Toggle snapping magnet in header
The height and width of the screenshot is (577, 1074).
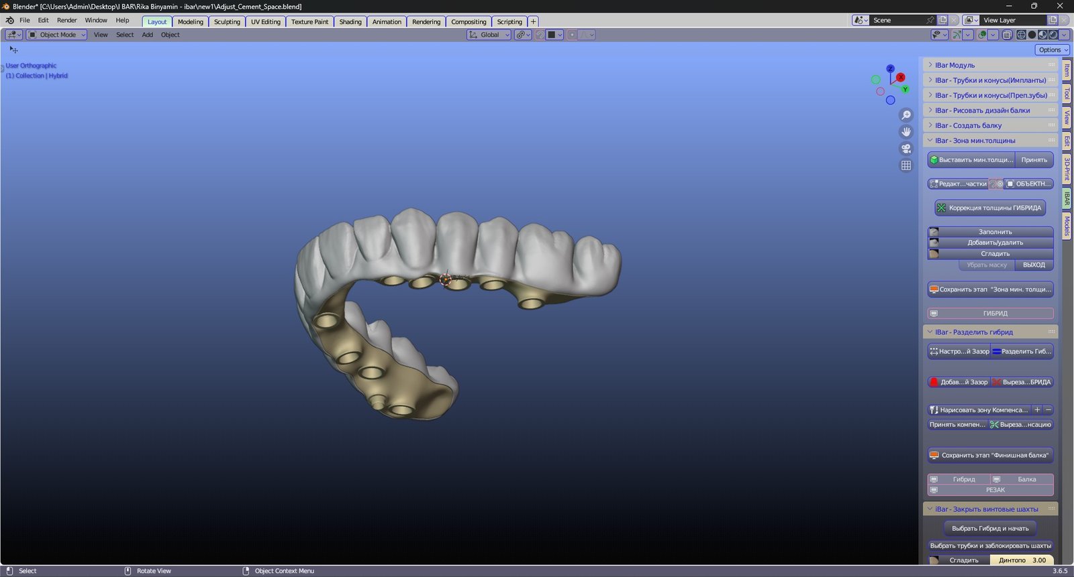[x=540, y=35]
